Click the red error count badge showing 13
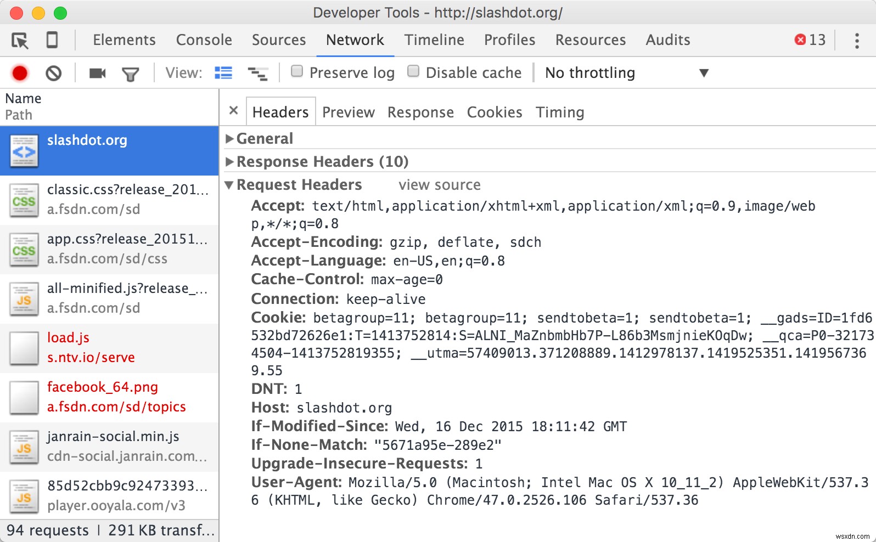 [x=810, y=39]
